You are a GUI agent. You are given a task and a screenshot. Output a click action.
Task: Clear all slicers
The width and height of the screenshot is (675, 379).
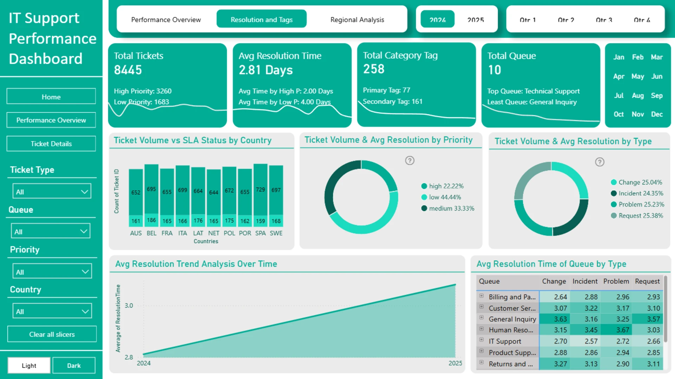[52, 334]
